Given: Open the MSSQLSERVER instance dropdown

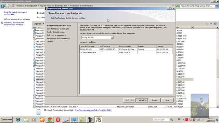Looking at the screenshot, I should pos(112,38).
